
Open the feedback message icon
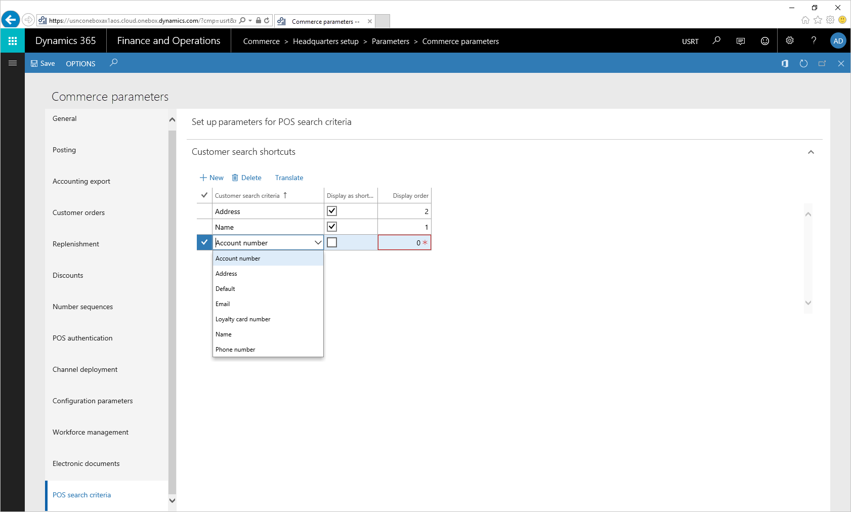pyautogui.click(x=740, y=40)
